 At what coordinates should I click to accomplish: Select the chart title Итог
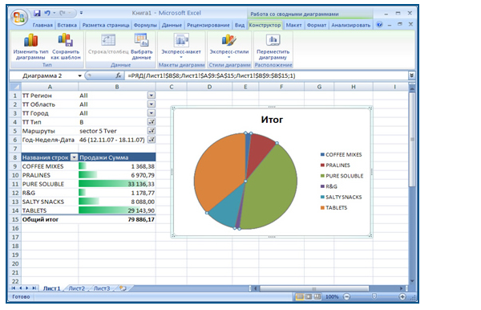272,120
